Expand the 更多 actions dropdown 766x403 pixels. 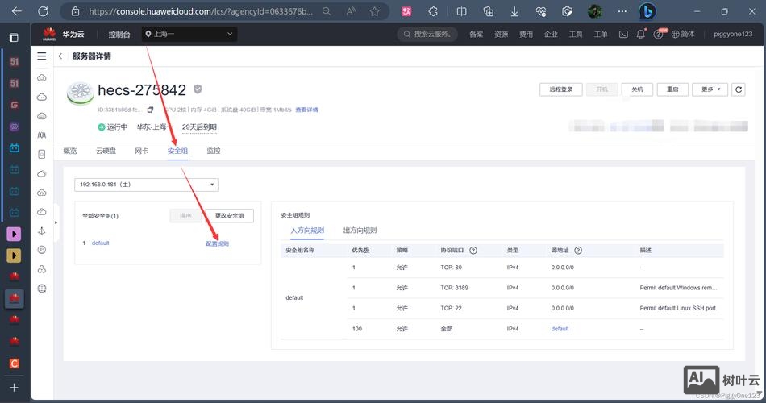710,89
